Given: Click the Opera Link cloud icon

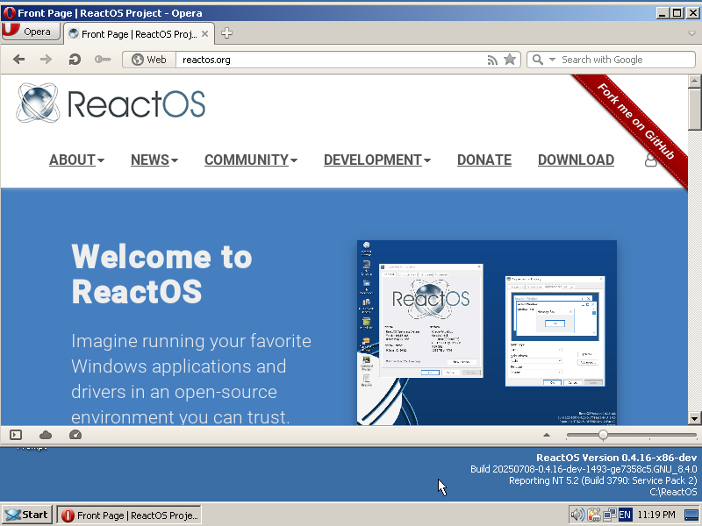Looking at the screenshot, I should point(46,435).
